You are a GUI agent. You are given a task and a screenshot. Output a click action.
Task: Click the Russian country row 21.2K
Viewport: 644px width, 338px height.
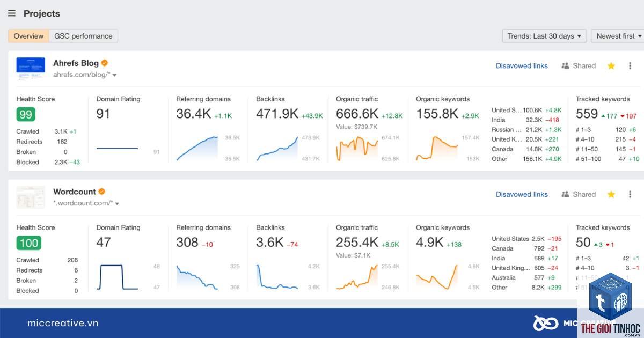click(x=526, y=129)
